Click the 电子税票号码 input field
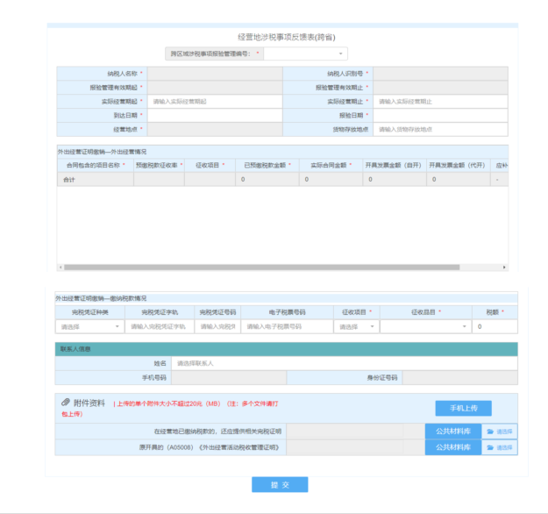The height and width of the screenshot is (514, 548). (x=286, y=326)
